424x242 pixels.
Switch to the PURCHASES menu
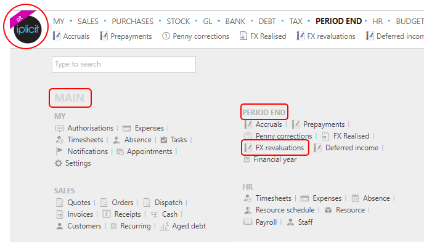[x=132, y=22]
